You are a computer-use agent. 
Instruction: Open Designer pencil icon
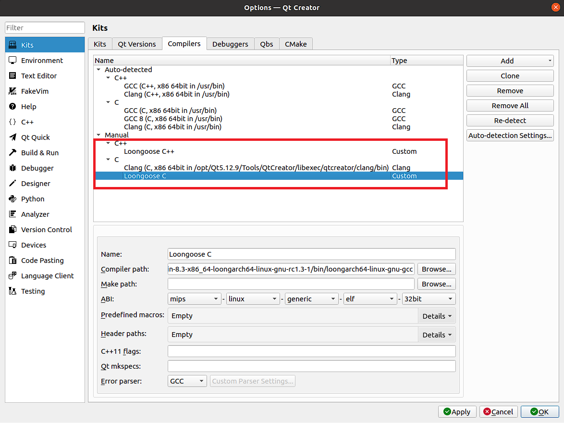pos(12,183)
